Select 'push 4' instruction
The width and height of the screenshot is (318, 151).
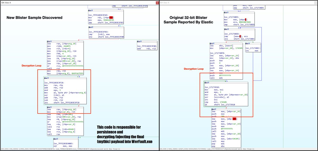(x=215, y=63)
